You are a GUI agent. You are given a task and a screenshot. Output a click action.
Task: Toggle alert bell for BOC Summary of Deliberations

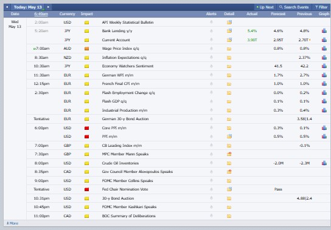tap(211, 215)
